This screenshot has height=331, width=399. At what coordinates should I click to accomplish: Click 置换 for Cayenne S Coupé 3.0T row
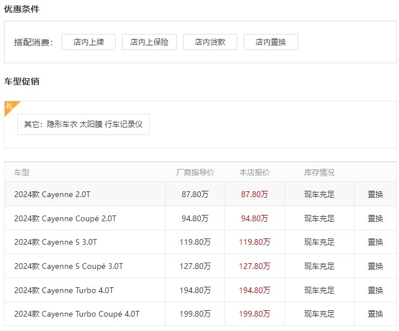375,266
